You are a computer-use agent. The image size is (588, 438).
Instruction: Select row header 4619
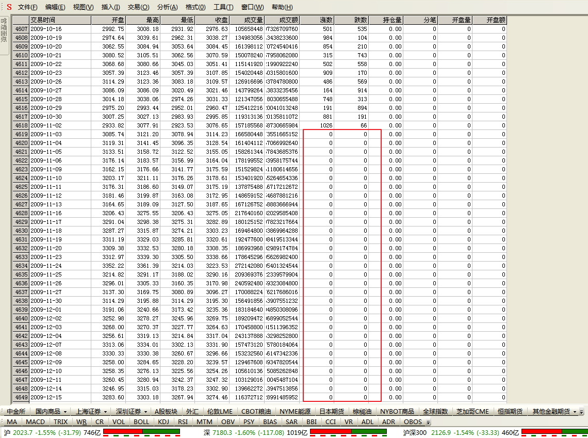tap(21, 134)
